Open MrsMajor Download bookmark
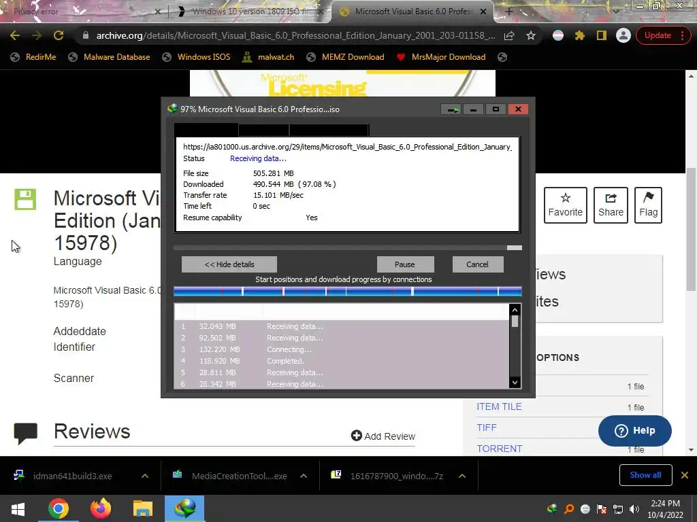The width and height of the screenshot is (697, 522). tap(441, 57)
